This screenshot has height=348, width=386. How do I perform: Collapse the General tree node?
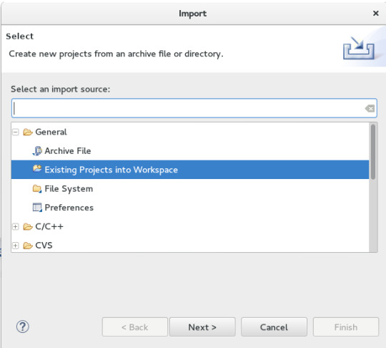[16, 132]
